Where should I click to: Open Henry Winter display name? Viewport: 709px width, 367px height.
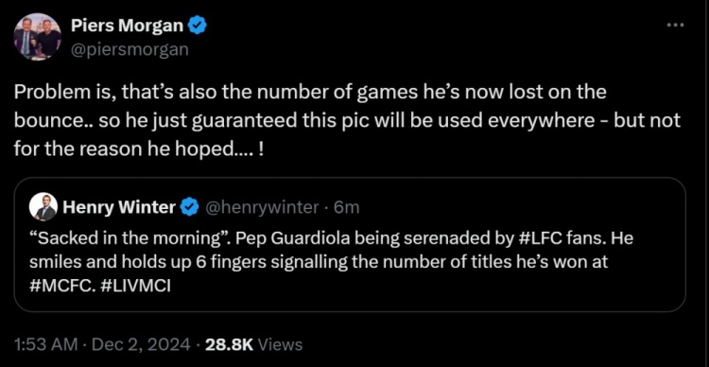tap(119, 207)
